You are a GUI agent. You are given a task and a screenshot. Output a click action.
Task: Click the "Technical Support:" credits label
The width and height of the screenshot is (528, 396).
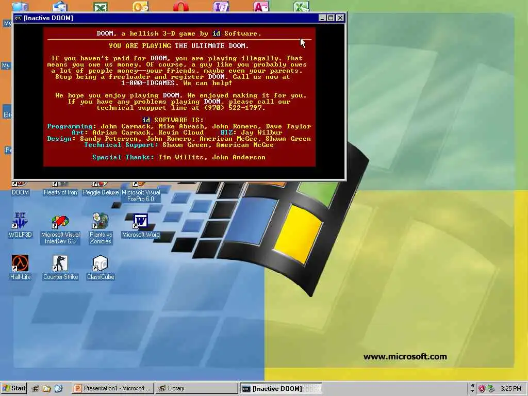tap(121, 145)
